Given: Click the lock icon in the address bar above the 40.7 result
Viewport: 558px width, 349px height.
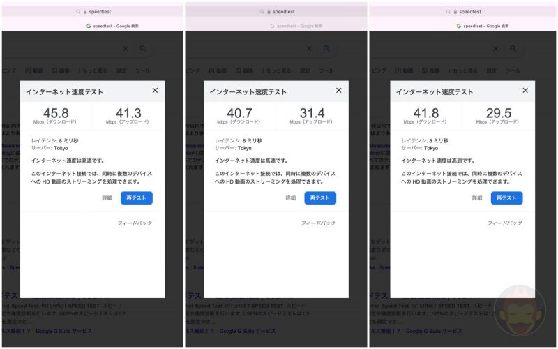Looking at the screenshot, I should point(269,12).
